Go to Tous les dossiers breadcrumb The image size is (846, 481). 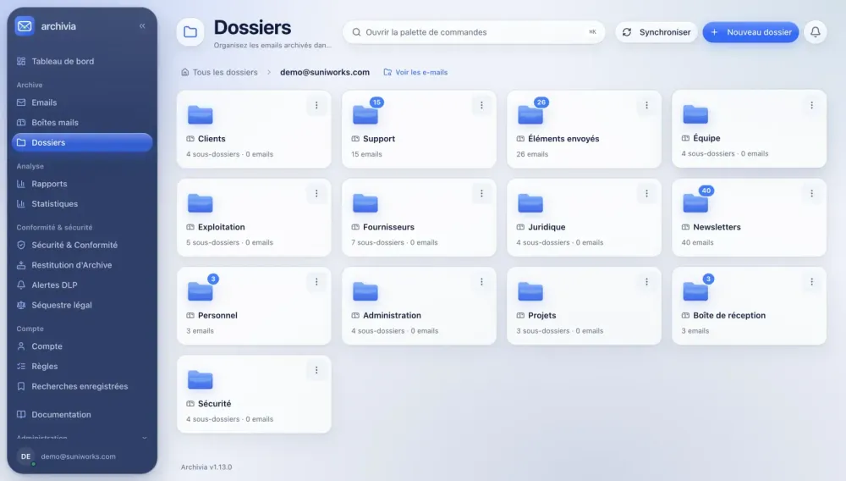coord(219,72)
